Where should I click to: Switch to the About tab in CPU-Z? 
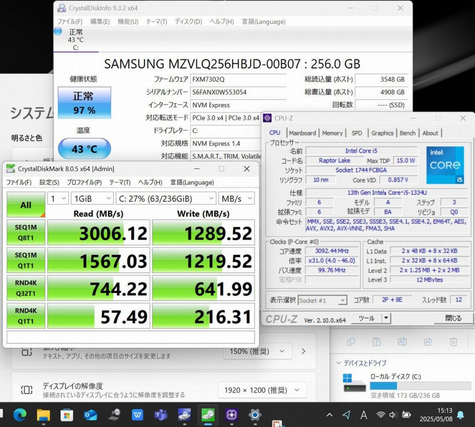tap(430, 133)
